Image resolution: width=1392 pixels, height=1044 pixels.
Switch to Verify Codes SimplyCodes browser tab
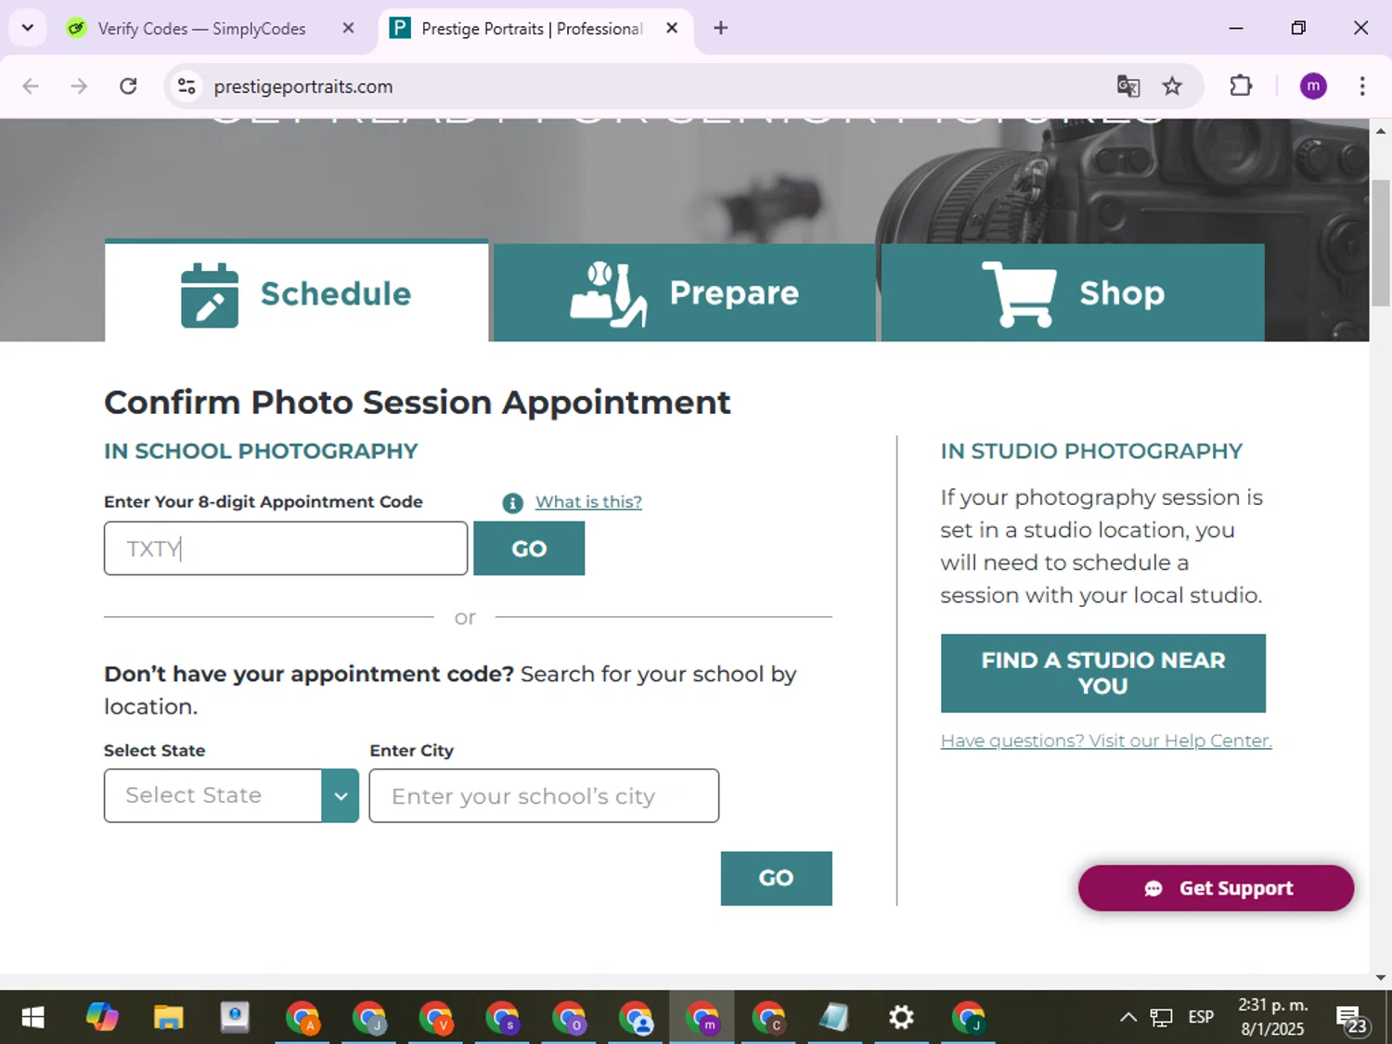point(201,29)
